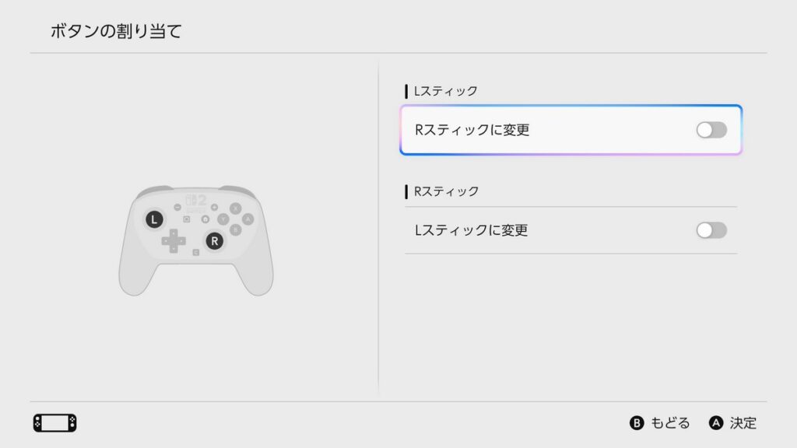Click the Home button on the controller diagram

pyautogui.click(x=205, y=219)
